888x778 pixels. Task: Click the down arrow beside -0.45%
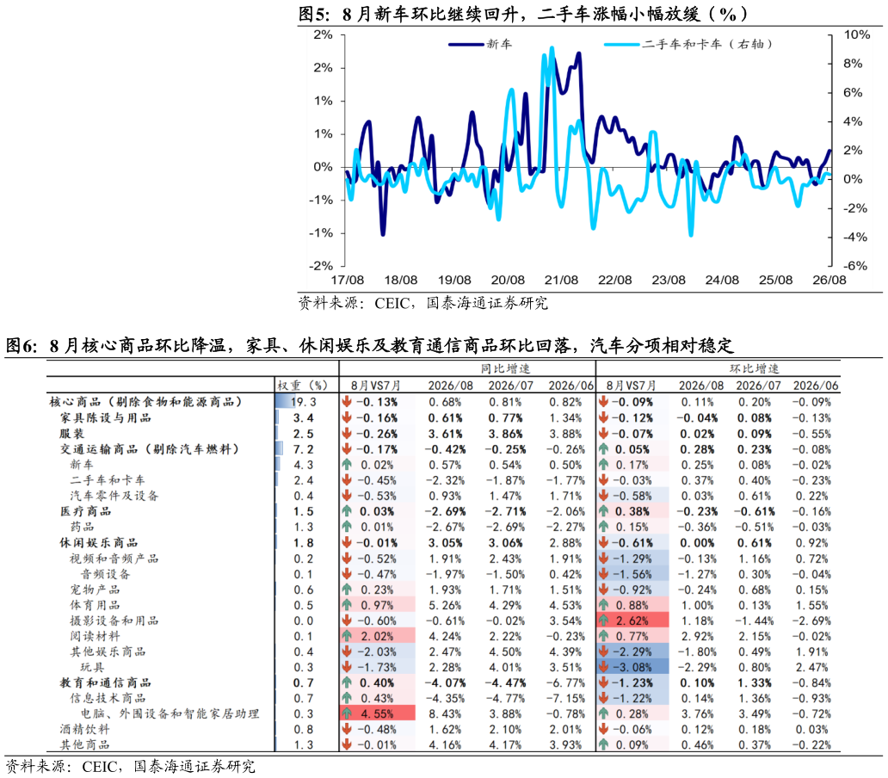point(347,480)
